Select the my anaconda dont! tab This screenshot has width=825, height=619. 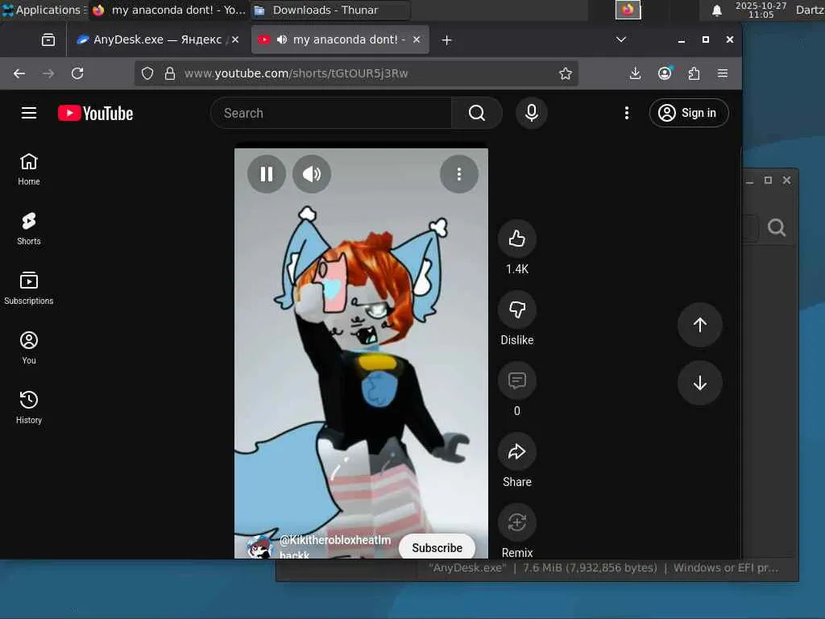click(x=340, y=39)
